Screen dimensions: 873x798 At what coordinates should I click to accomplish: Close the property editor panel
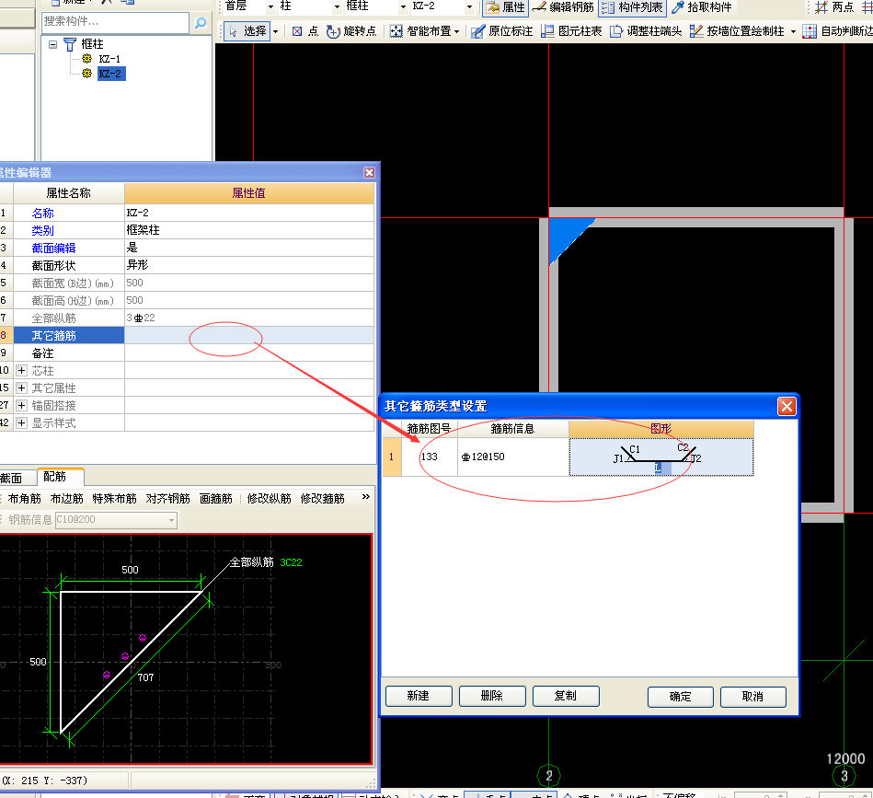tap(369, 173)
